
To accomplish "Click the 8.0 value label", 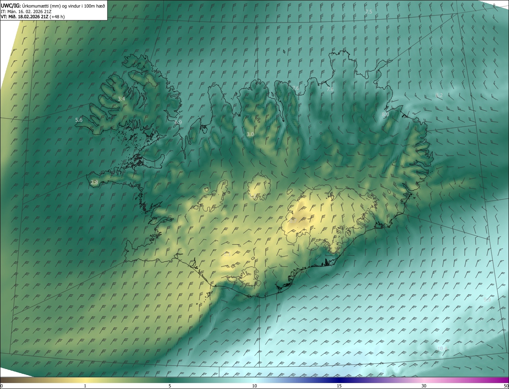I will click(x=385, y=115).
